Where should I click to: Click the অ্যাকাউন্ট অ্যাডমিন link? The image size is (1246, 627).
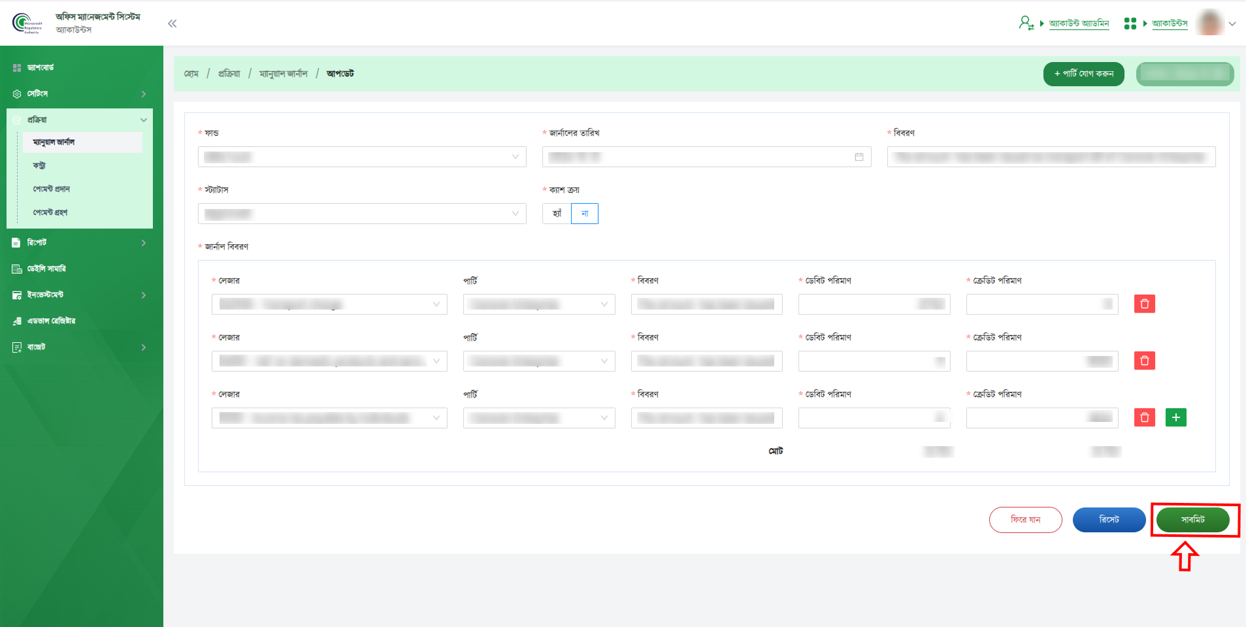click(x=1079, y=24)
